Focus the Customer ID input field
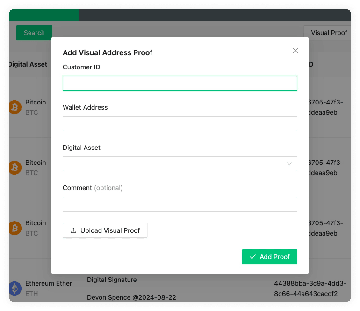This screenshot has height=311, width=360. 180,83
